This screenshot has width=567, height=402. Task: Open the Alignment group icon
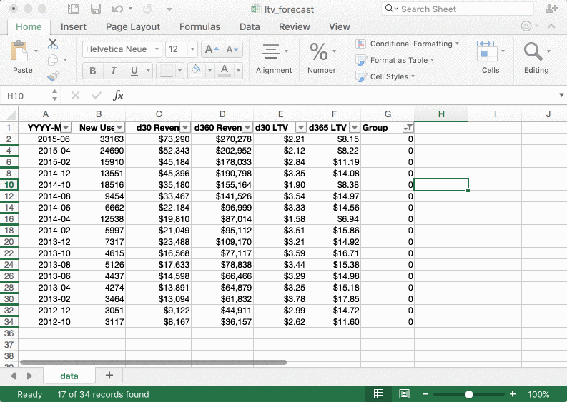coord(271,51)
